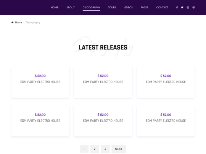
Task: Open the Twitter social icon
Action: click(x=182, y=8)
